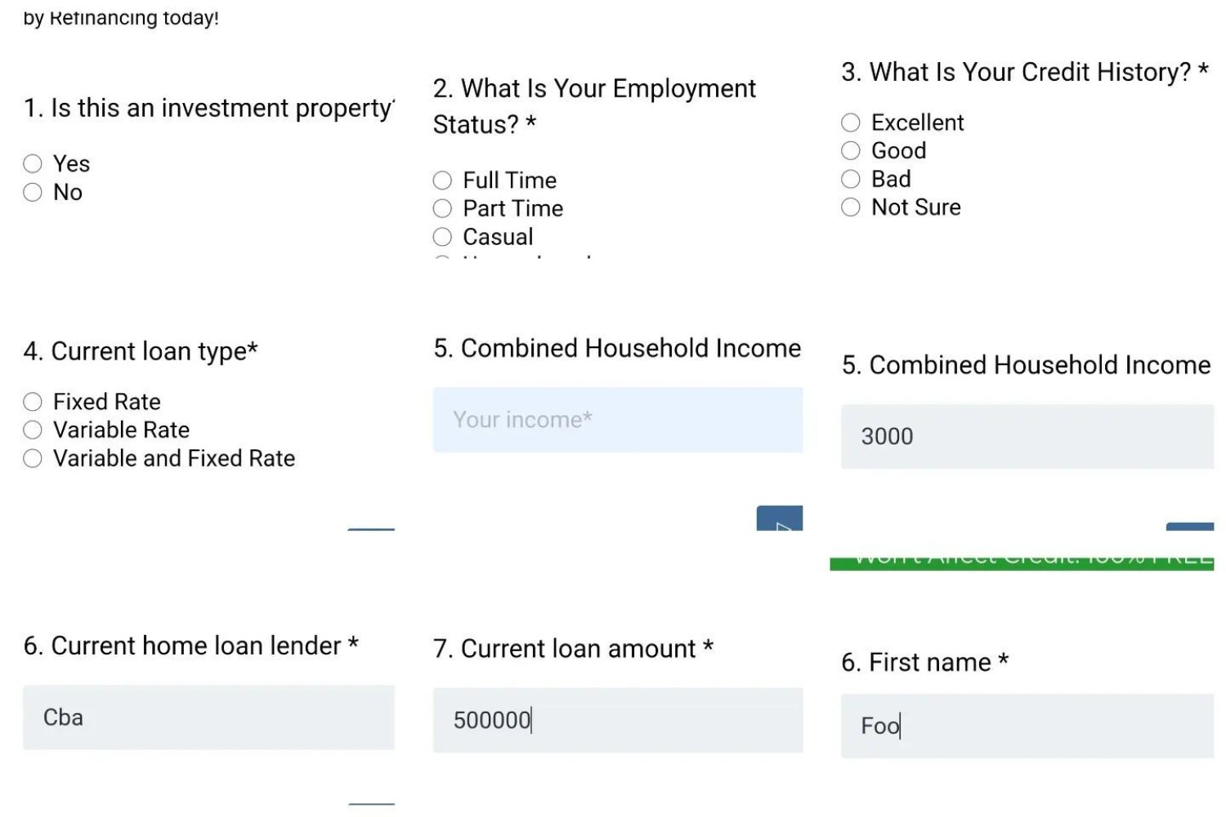Choose Part Time employment status
Image resolution: width=1226 pixels, height=817 pixels.
(x=442, y=209)
